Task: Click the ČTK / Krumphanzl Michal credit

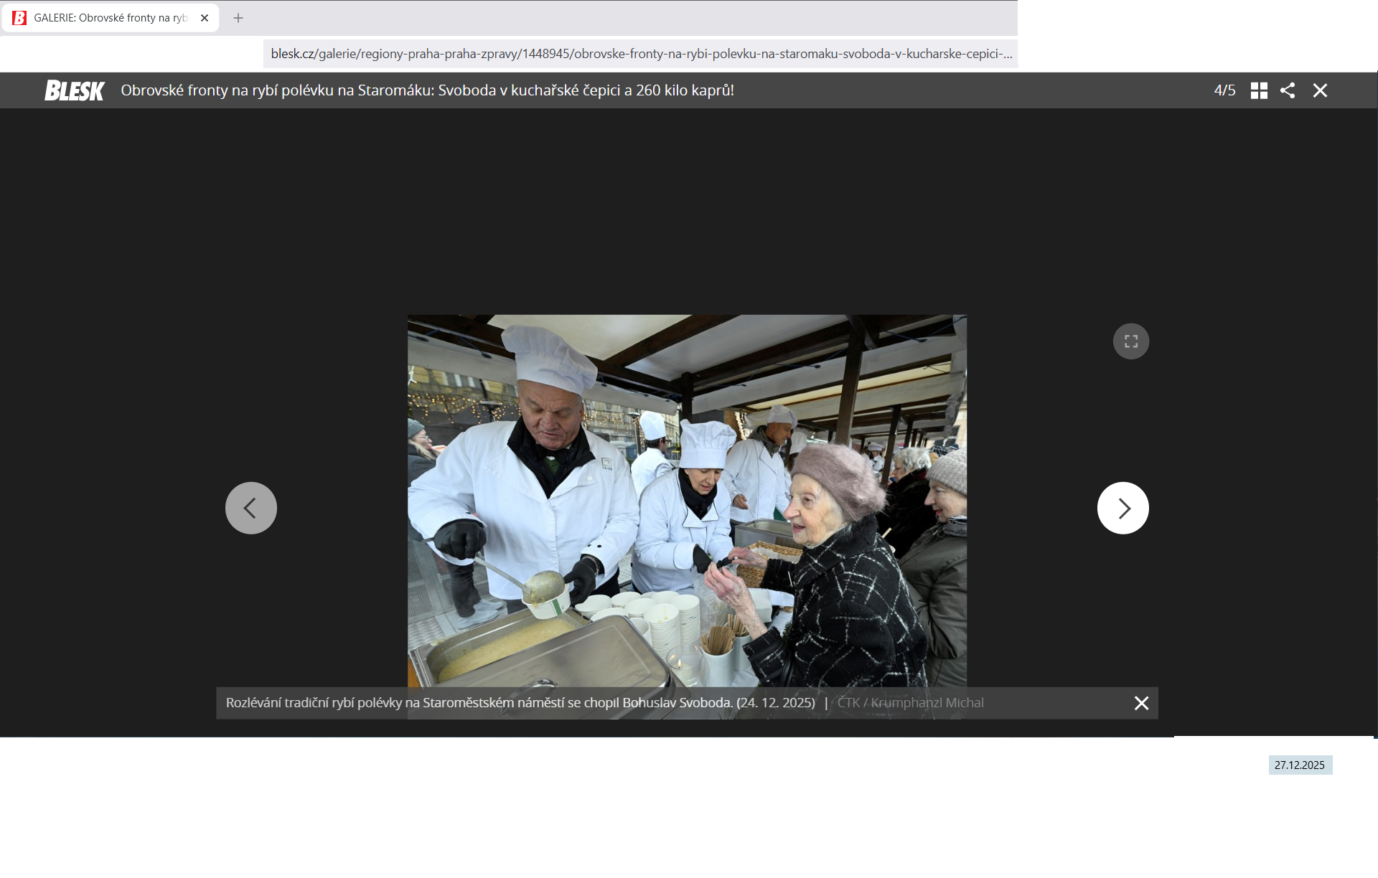Action: [x=910, y=703]
